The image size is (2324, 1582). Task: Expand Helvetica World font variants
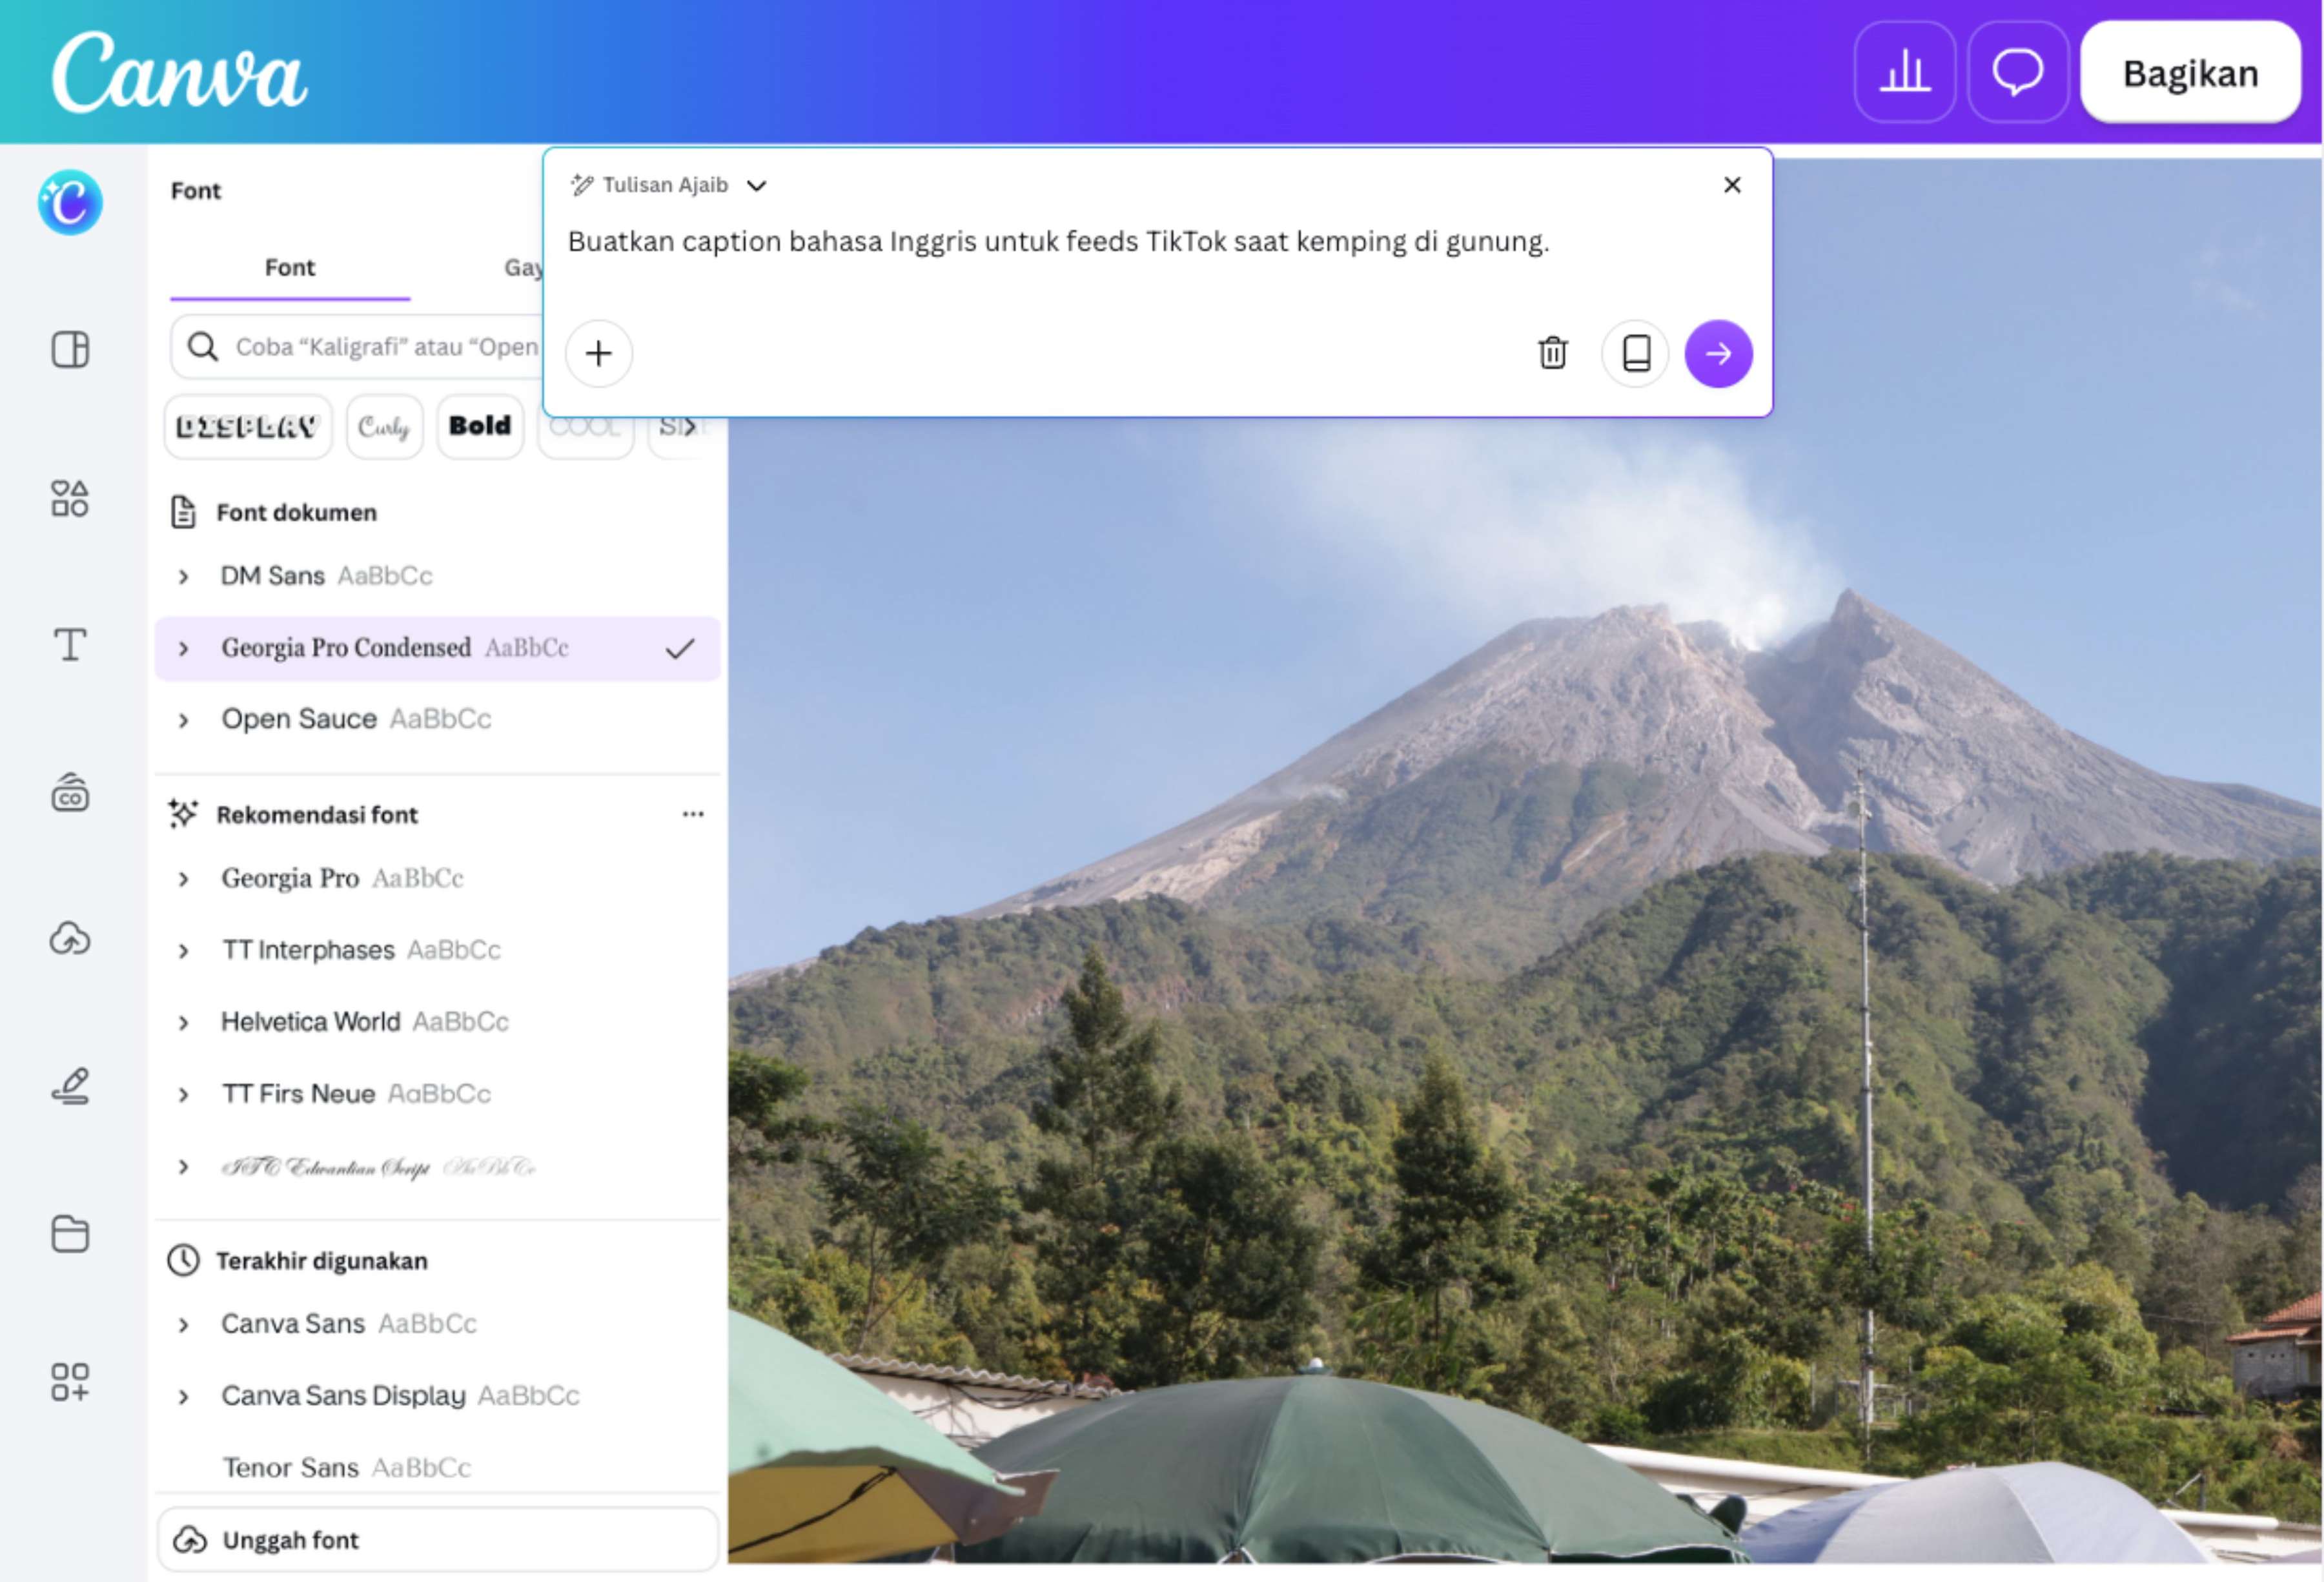(x=183, y=1023)
